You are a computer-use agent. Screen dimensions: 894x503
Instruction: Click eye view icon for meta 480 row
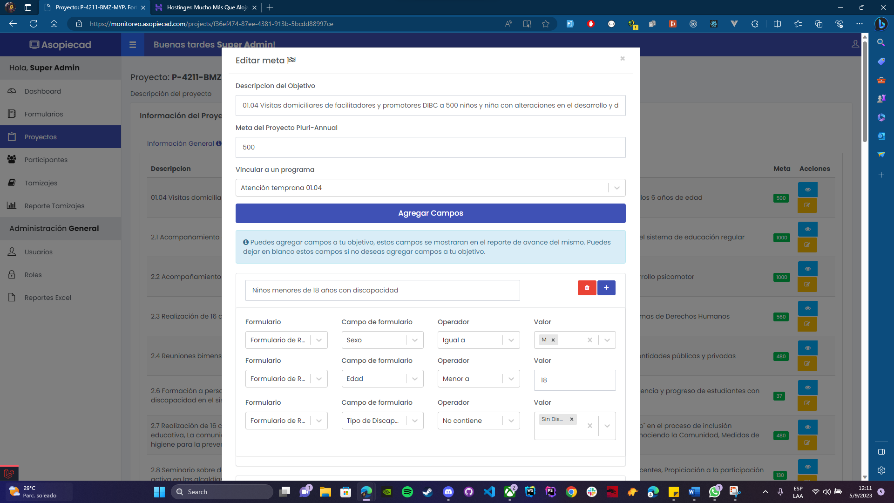tap(807, 348)
